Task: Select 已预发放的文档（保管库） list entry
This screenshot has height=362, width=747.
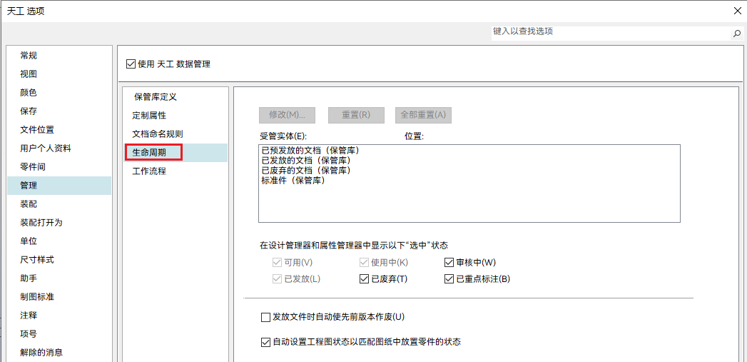Action: 310,151
